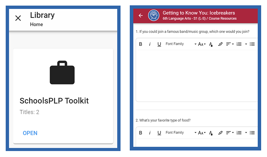Open font size menu in question 1 editor
Image resolution: width=267 pixels, height=157 pixels.
[x=202, y=44]
